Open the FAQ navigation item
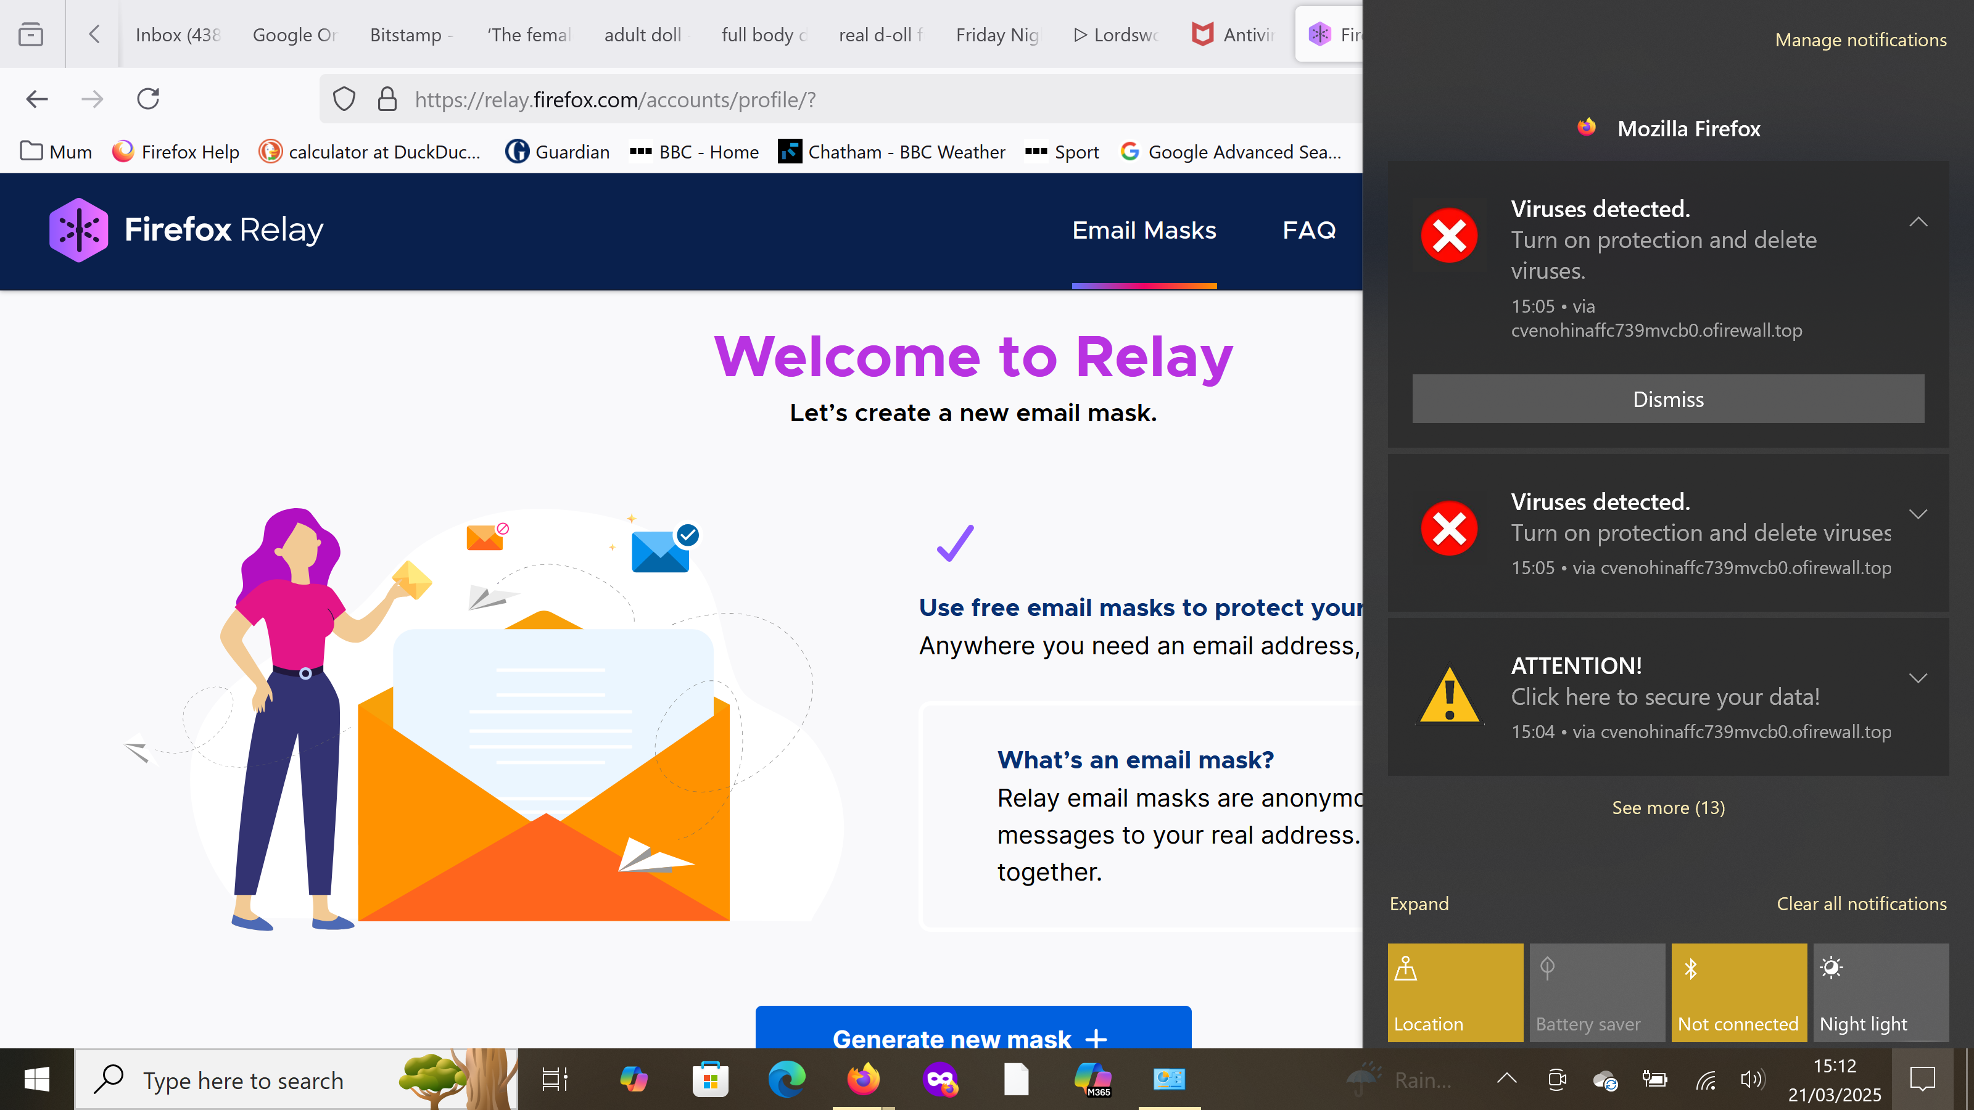Screen dimensions: 1974x1110 (1309, 230)
